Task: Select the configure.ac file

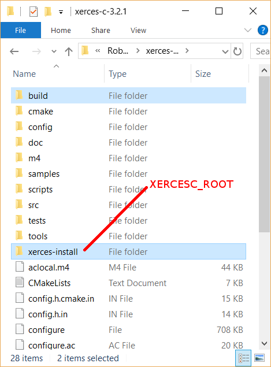Action: (128, 345)
